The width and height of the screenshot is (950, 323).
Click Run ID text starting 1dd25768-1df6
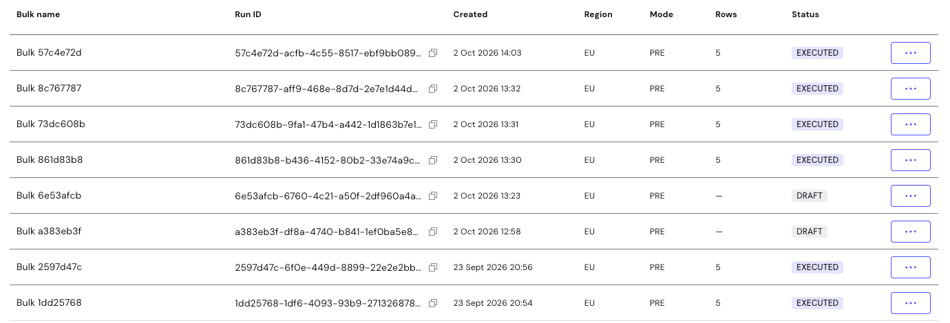pyautogui.click(x=328, y=303)
